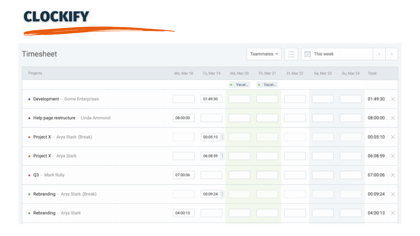Click the Total: column header
Screen dimensions: 420x236
click(x=372, y=73)
